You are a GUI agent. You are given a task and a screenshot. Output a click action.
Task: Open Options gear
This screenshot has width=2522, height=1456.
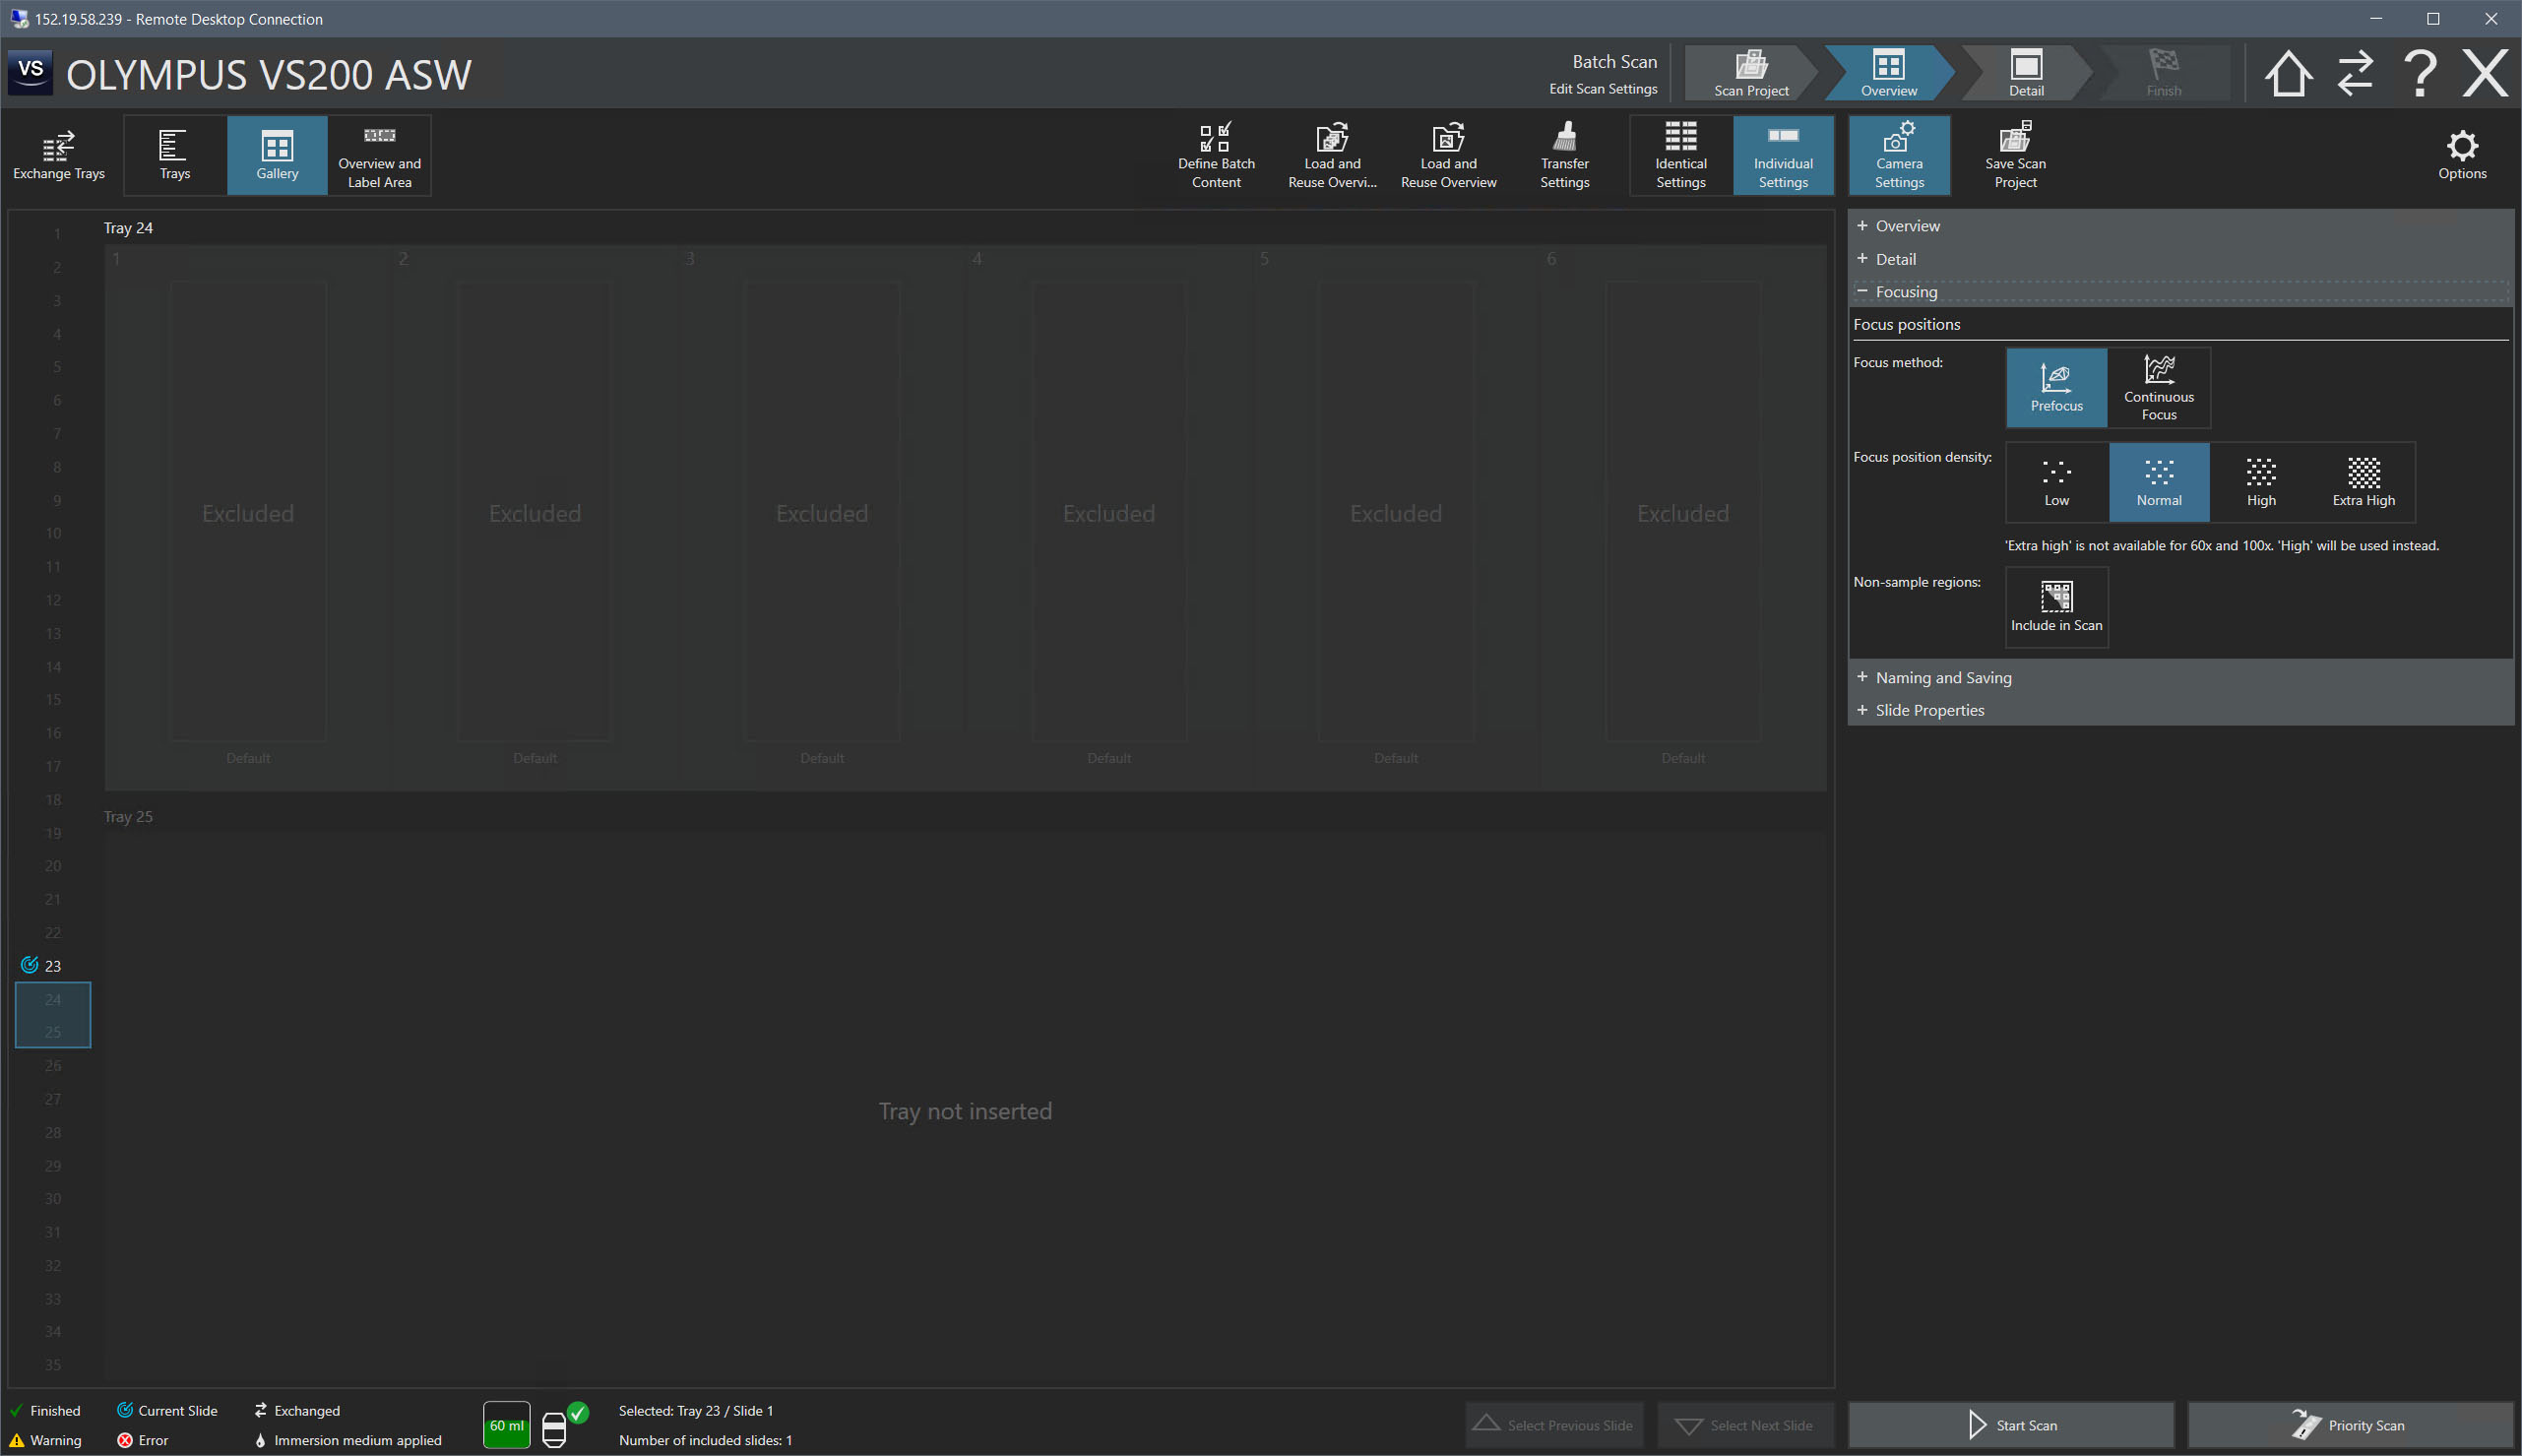2462,155
